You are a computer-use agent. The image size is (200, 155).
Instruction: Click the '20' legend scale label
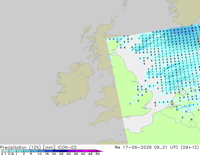54,154
